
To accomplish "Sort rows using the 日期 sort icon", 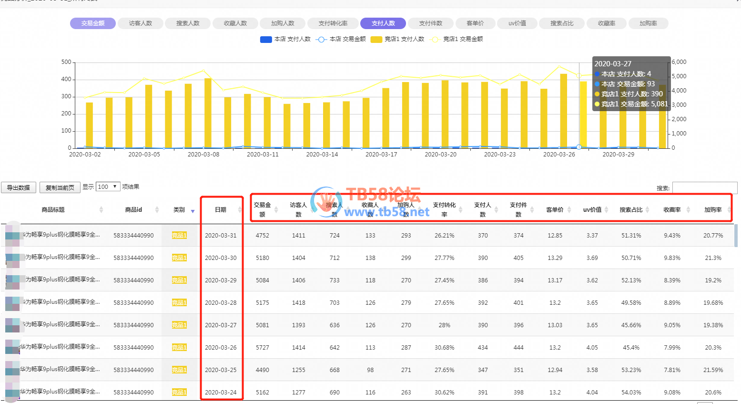I will 239,210.
